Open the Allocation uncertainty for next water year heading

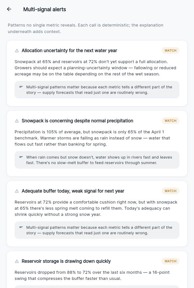(69, 50)
